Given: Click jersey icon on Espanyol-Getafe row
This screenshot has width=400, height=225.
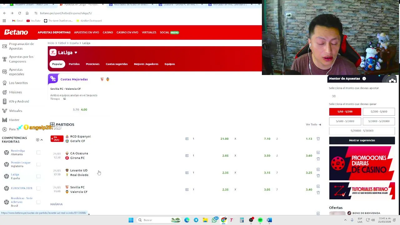Looking at the screenshot, I should (x=318, y=139).
